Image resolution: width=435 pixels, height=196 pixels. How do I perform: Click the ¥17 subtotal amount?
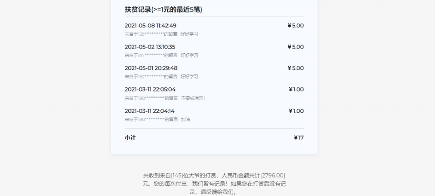click(x=299, y=138)
